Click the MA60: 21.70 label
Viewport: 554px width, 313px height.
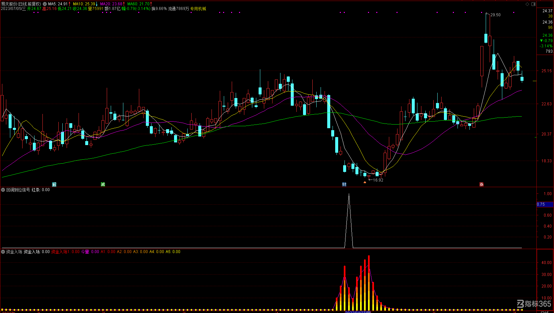pyautogui.click(x=139, y=4)
